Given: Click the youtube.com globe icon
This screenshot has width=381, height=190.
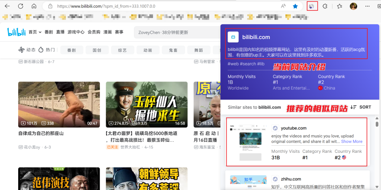Looking at the screenshot, I should coord(275,128).
